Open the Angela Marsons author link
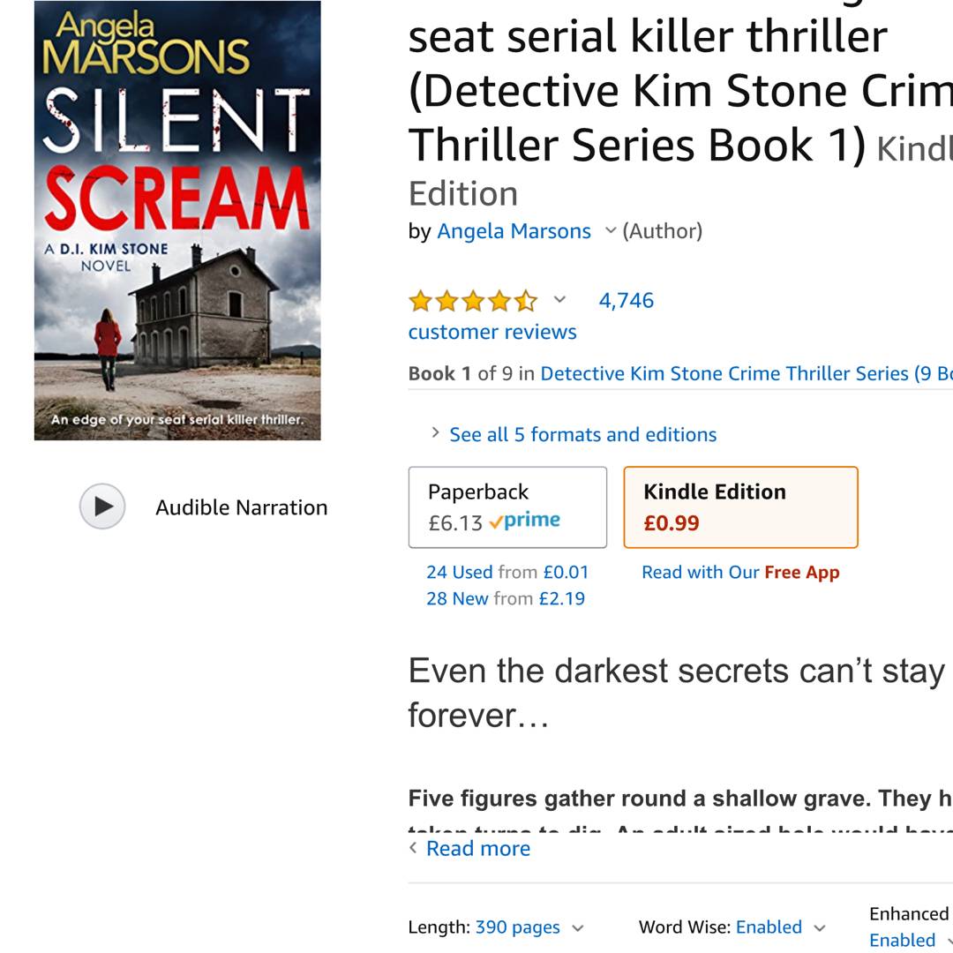The image size is (953, 953). (x=514, y=231)
